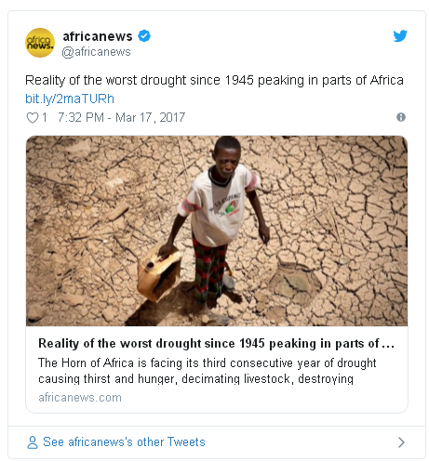Click the 7:32 PM - Mar 17, 2017 timestamp
429x461 pixels.
121,118
